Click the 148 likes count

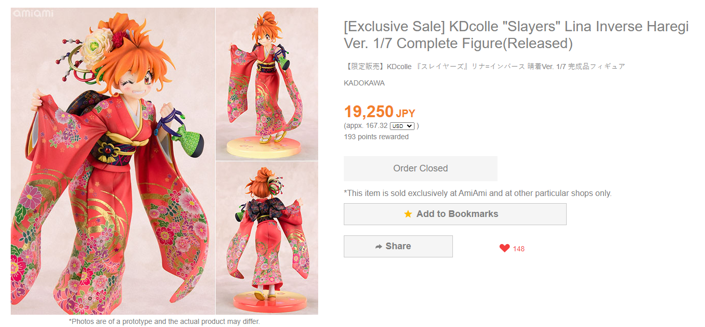tap(519, 249)
